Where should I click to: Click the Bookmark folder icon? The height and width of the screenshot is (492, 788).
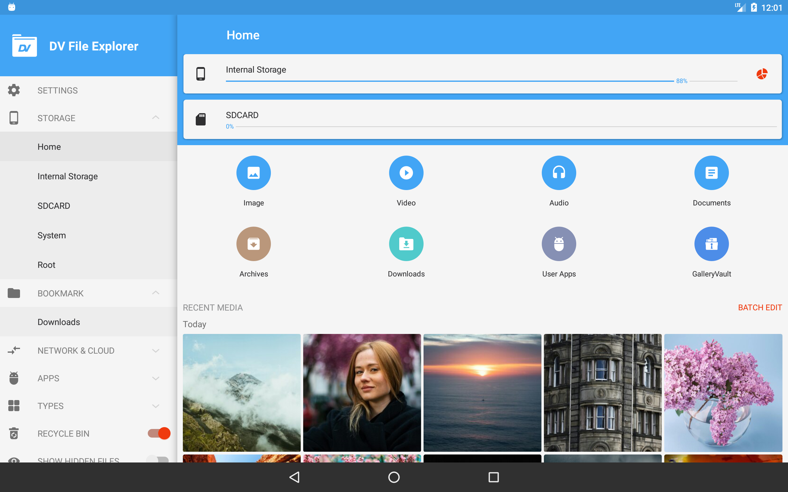pyautogui.click(x=14, y=293)
